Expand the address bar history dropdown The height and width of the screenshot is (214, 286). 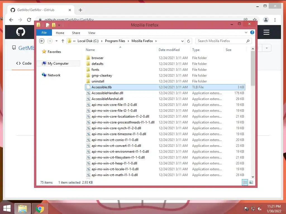[182, 41]
